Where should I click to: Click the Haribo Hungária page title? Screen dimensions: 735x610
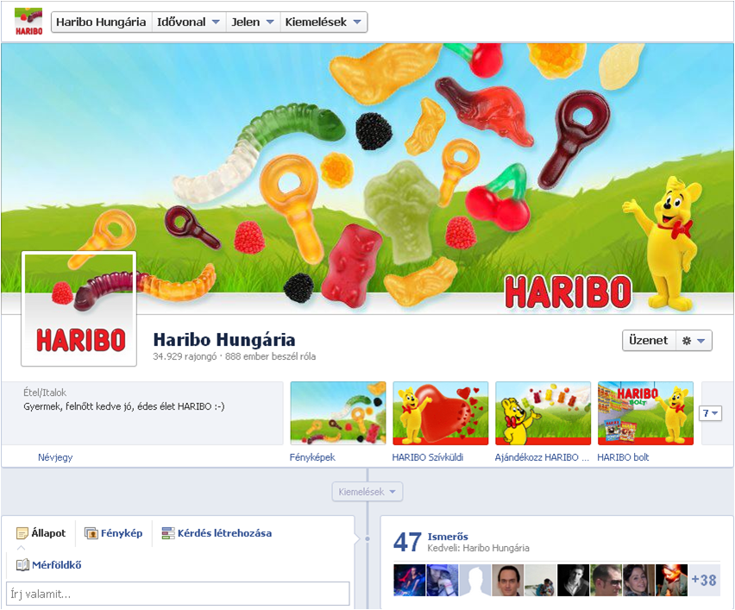point(224,339)
